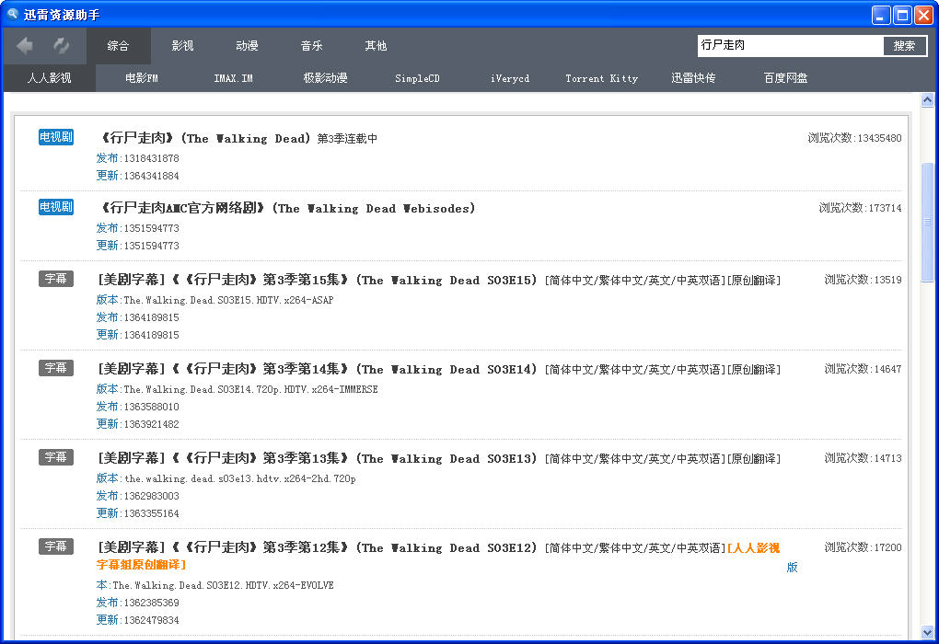
Task: Click the 字幕 badge for S03E15 entry
Action: pos(55,279)
